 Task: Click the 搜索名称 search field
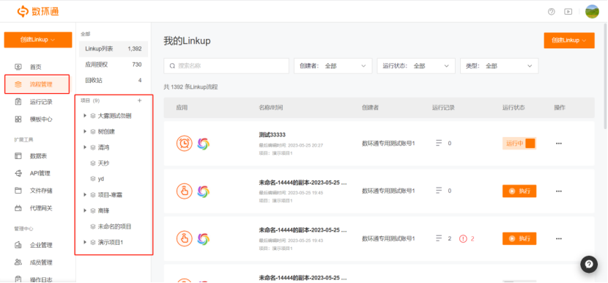[x=226, y=66]
